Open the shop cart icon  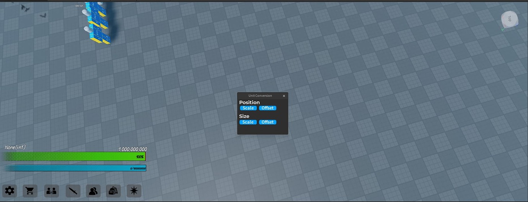click(x=30, y=191)
